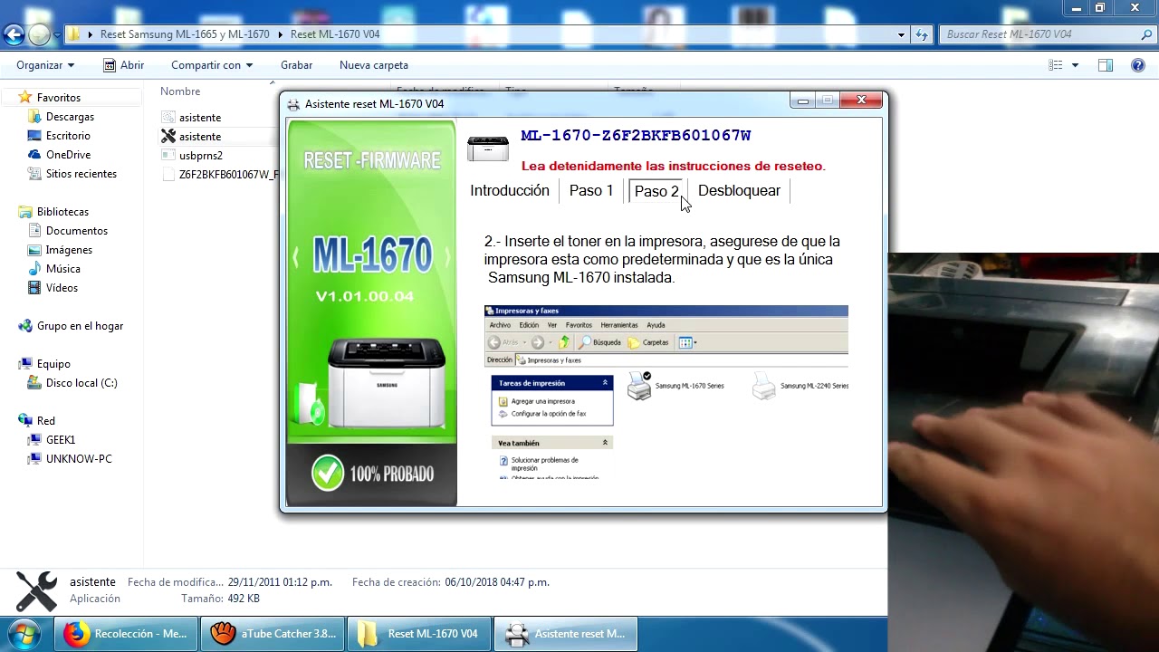Switch to Firefox Recolección taskbar item
The image size is (1159, 652).
(126, 634)
